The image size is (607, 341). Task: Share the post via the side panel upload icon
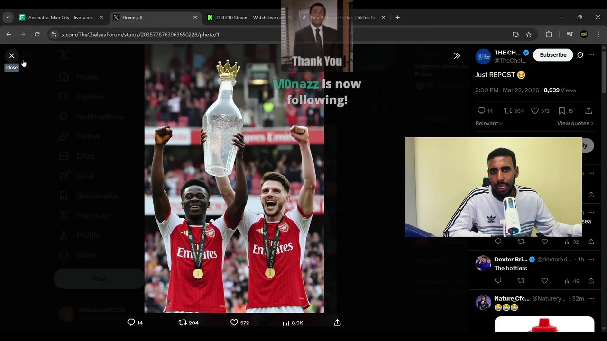tap(589, 110)
